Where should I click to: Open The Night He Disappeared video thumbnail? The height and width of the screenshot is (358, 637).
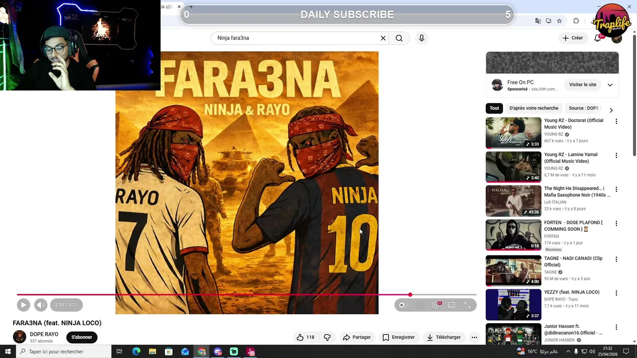(513, 201)
